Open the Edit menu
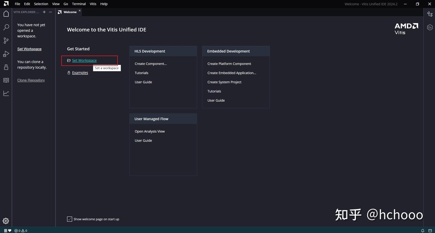Screen dimensions: 435x233 27,4
